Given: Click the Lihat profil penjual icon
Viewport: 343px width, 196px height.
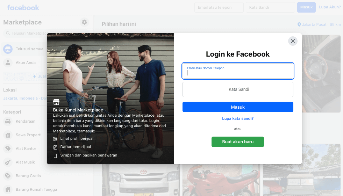Looking at the screenshot, I should pos(55,139).
